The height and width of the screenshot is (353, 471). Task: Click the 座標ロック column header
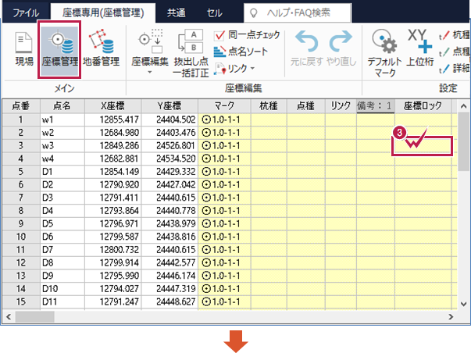[x=423, y=106]
